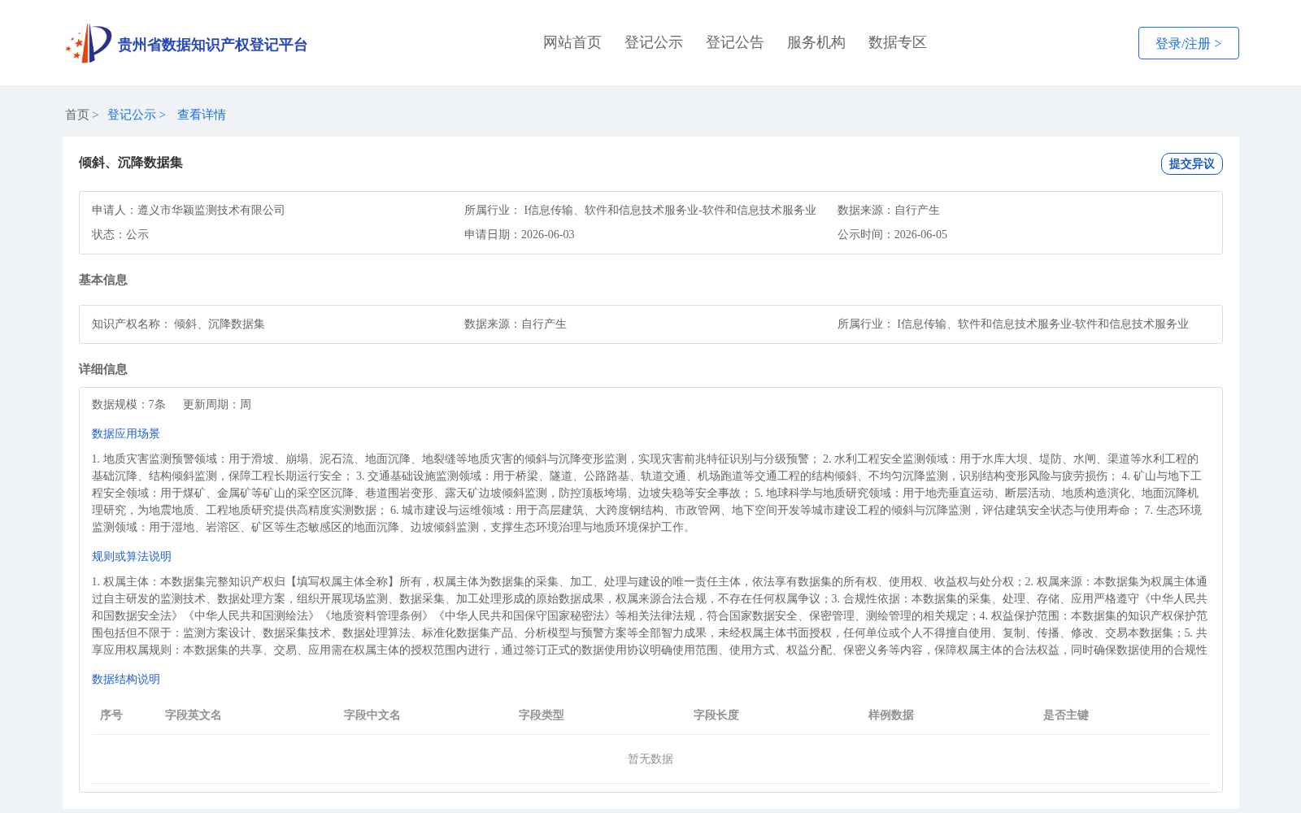The image size is (1301, 813).
Task: Click the 基本信息 section heading
Action: (x=103, y=280)
